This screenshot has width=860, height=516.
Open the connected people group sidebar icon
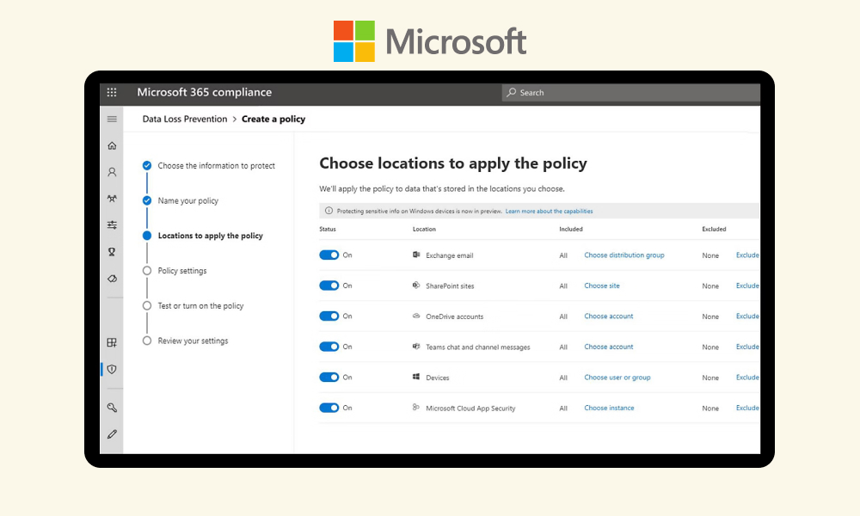[x=112, y=199]
